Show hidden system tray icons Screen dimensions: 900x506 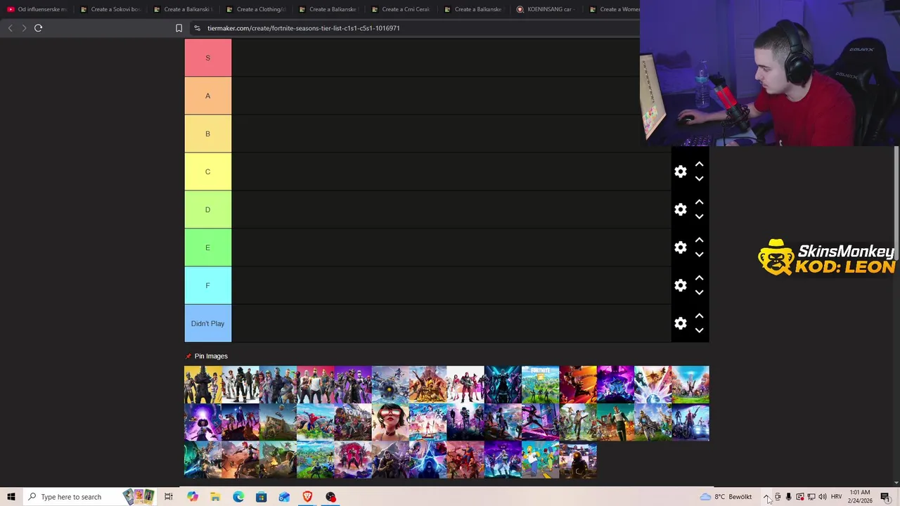click(766, 497)
